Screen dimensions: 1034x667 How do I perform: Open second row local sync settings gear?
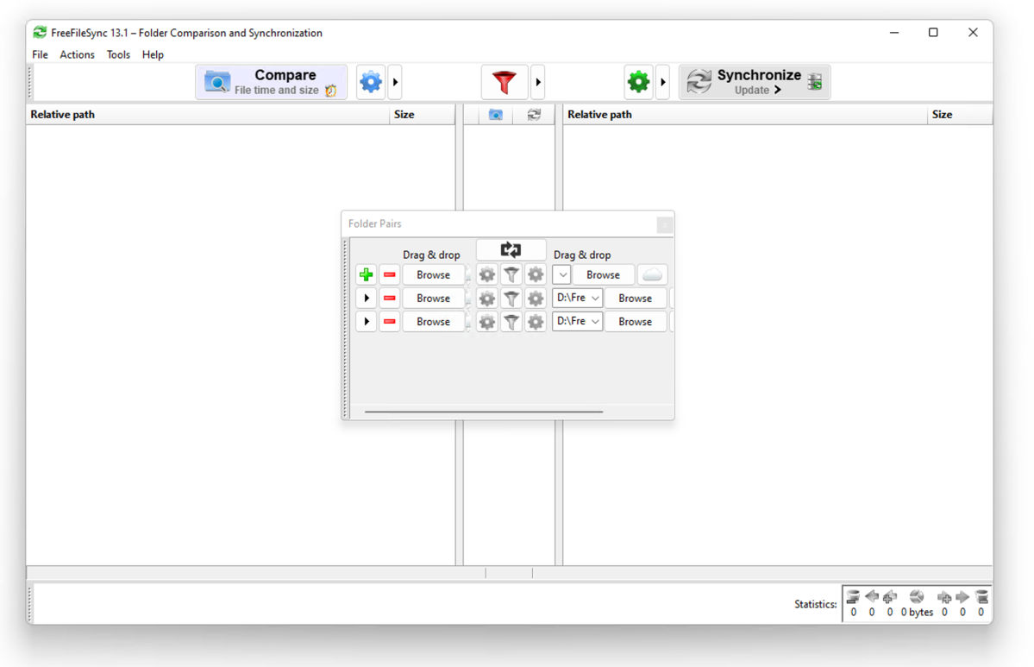pos(536,299)
